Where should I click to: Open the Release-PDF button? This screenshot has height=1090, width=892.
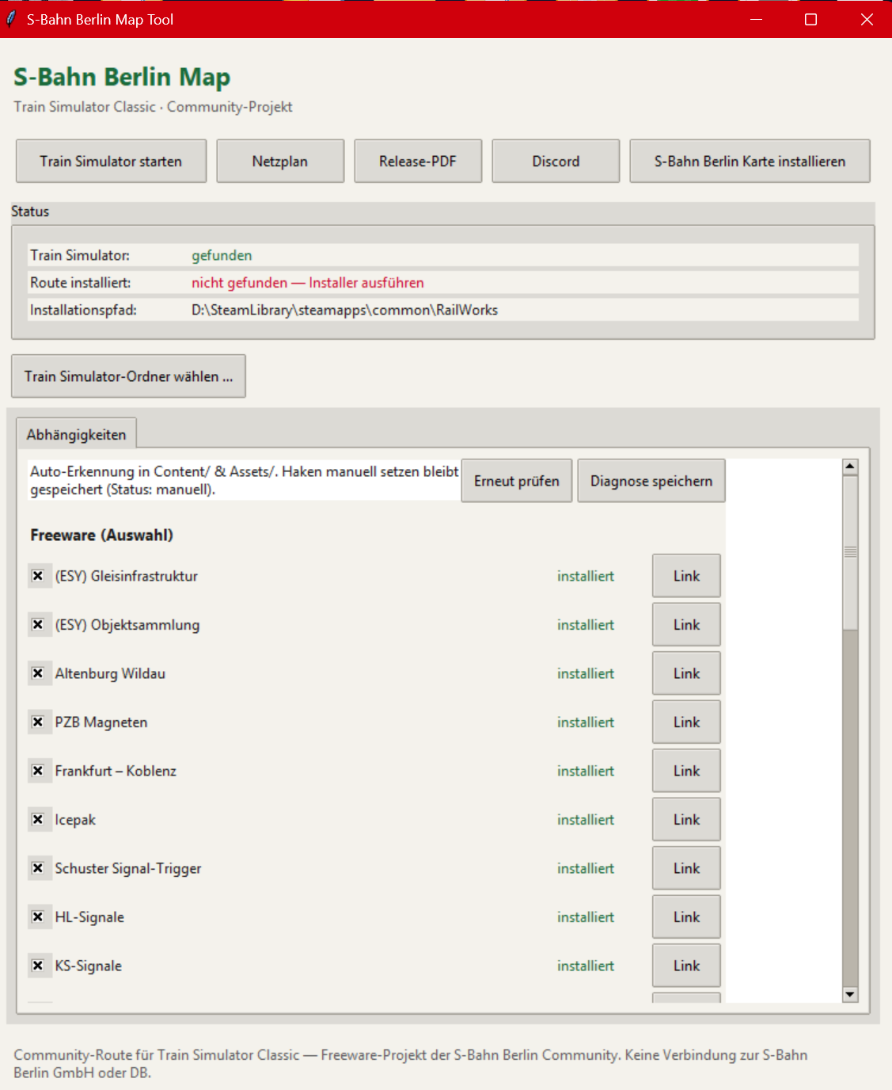(418, 162)
